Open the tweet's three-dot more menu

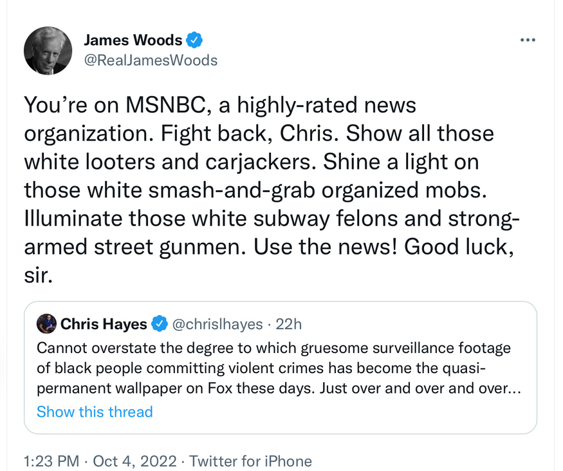[528, 40]
